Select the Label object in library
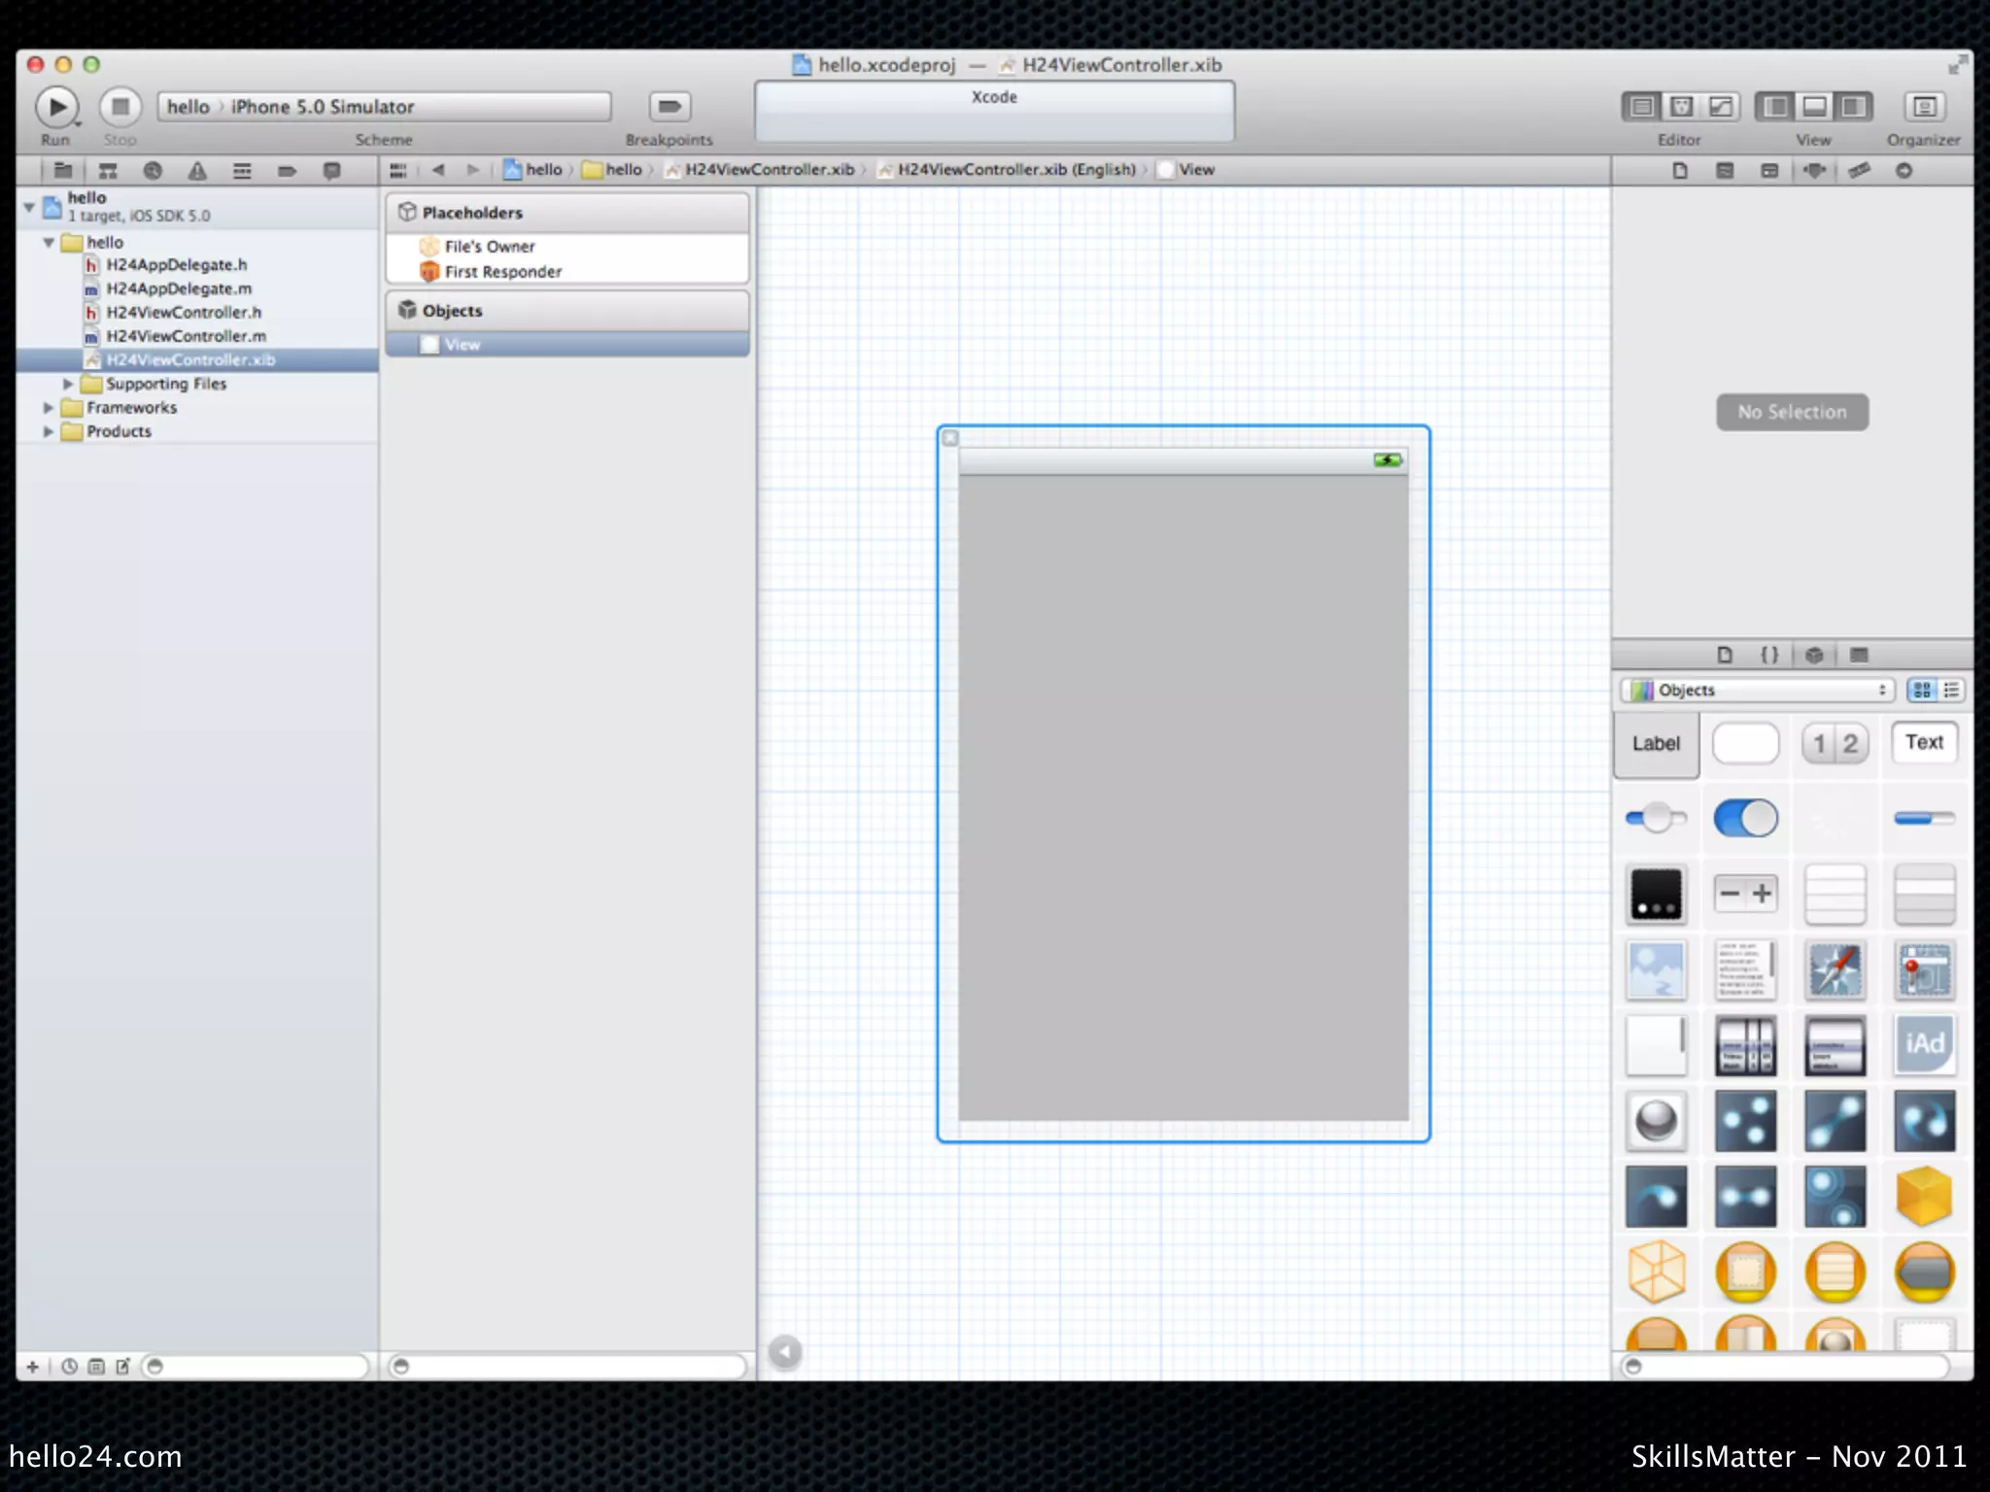 1656,744
